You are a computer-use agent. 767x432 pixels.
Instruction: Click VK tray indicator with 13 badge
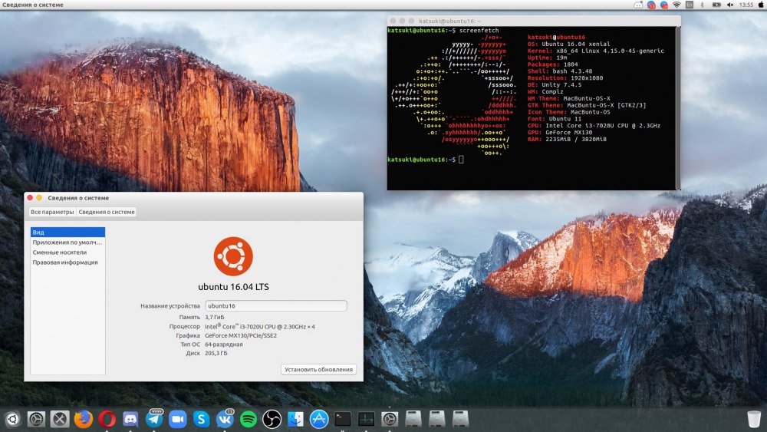651,5
